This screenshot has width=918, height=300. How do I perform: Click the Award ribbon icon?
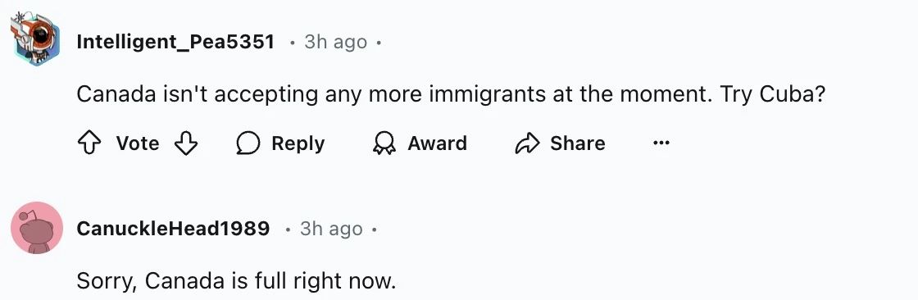click(x=384, y=143)
